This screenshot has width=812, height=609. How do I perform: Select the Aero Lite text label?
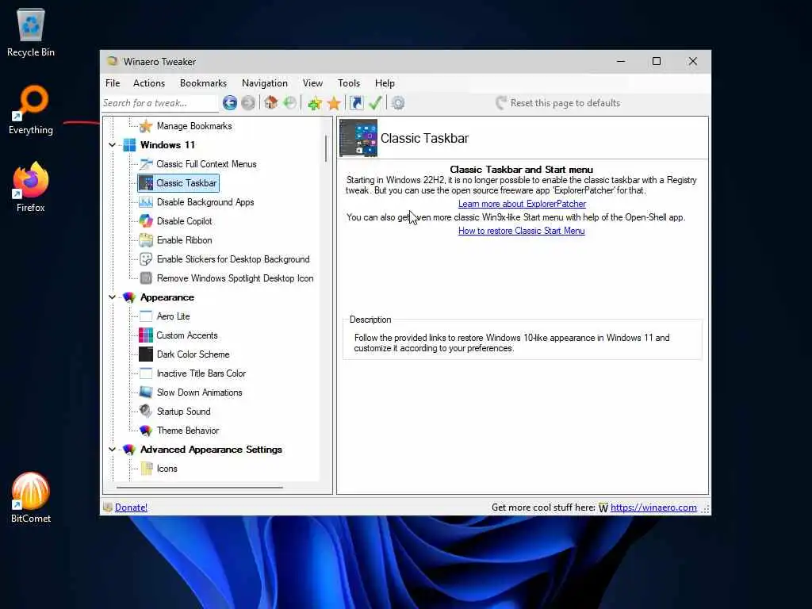(173, 316)
